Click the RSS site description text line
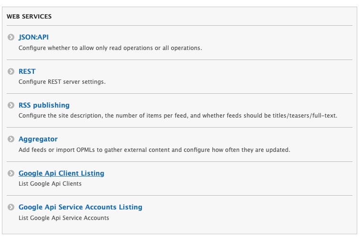This screenshot has width=362, height=239. (x=178, y=116)
